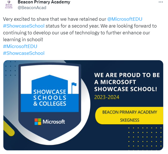Click the blue dotted pattern top-left of image

tap(10, 68)
